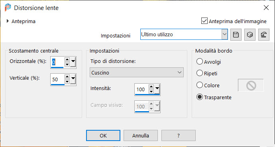Expand the Anteprima preview section

pyautogui.click(x=8, y=21)
